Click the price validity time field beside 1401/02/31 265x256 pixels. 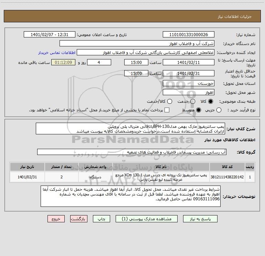tap(136, 73)
